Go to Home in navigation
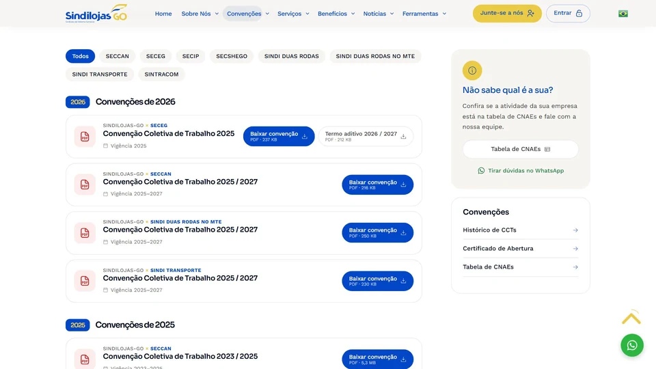The width and height of the screenshot is (656, 369). (163, 14)
